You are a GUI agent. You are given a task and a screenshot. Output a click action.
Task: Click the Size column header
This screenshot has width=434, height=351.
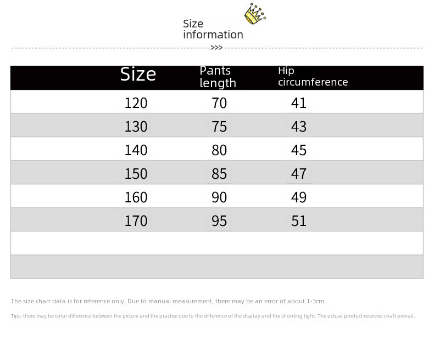pos(138,75)
